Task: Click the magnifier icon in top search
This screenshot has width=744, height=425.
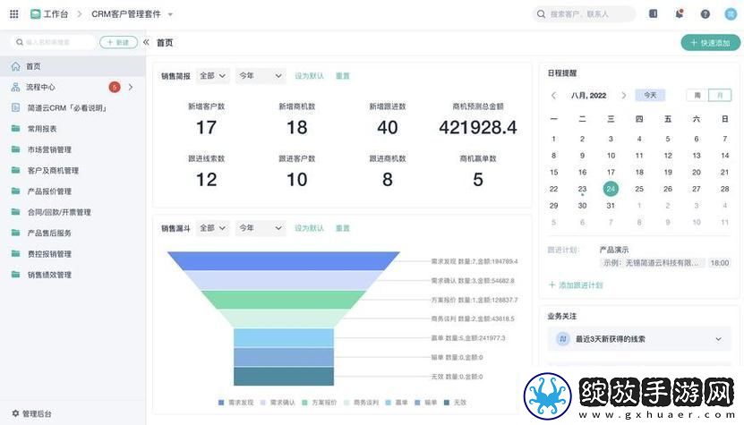Action: [541, 14]
